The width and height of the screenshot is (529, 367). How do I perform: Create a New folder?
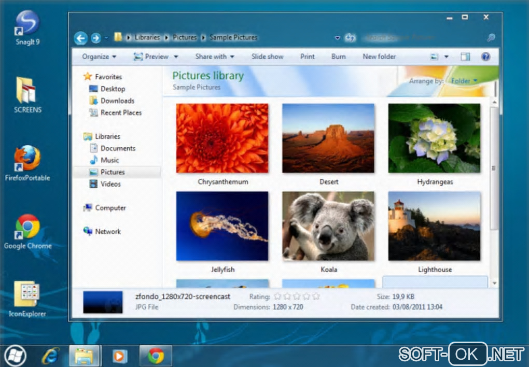click(379, 57)
